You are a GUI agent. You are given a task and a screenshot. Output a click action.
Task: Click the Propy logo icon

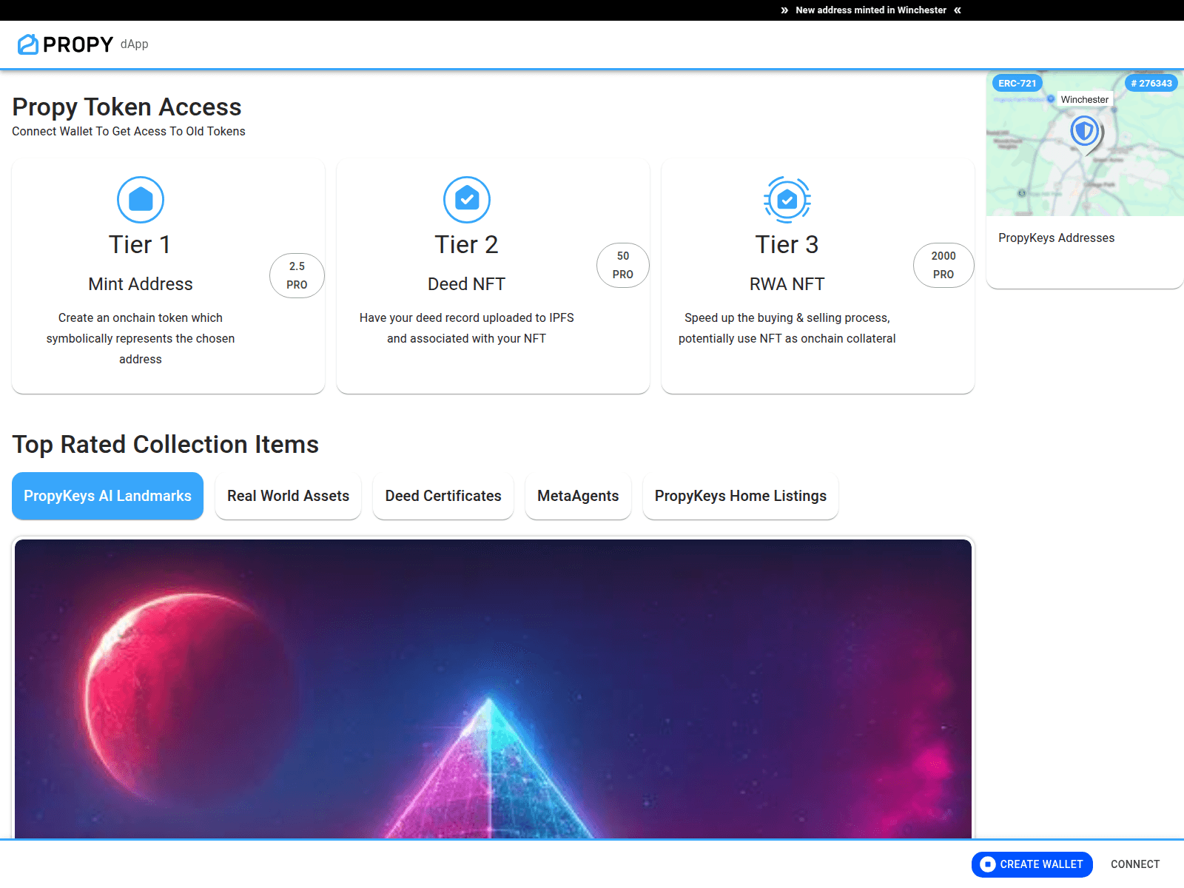pos(28,44)
